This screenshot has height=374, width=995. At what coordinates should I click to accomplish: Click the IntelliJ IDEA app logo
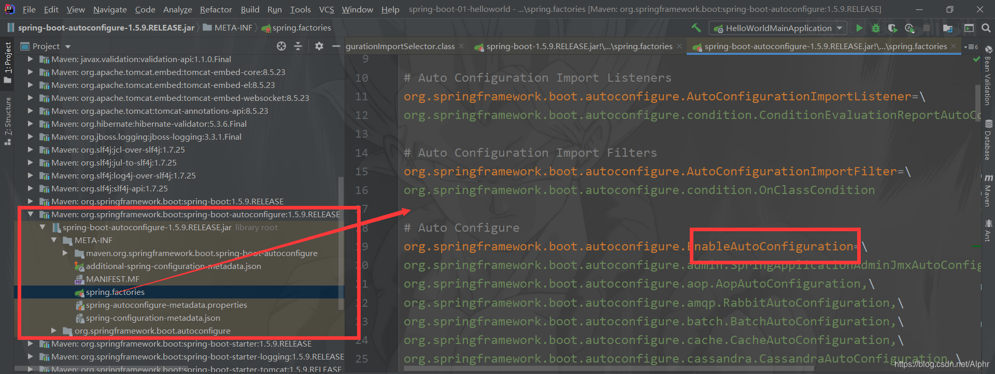[9, 9]
